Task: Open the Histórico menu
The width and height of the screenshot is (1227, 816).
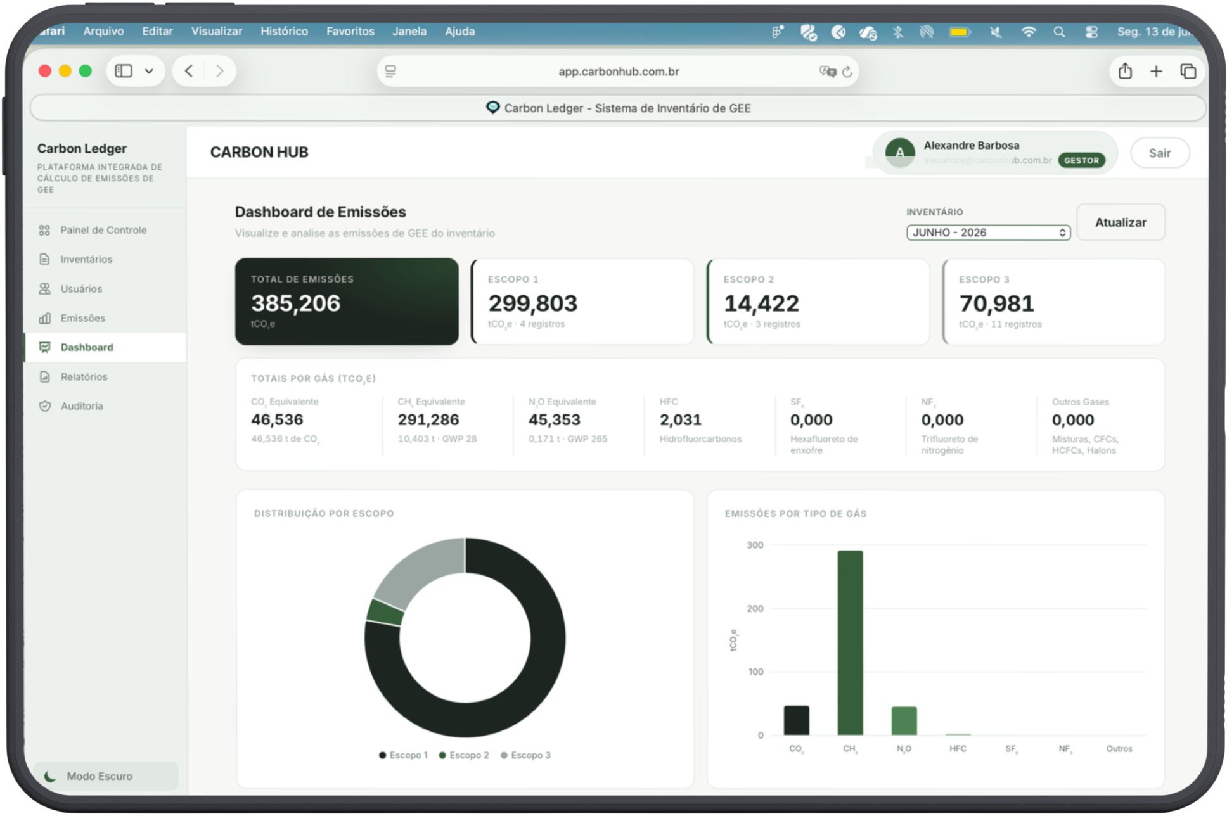Action: (x=284, y=31)
